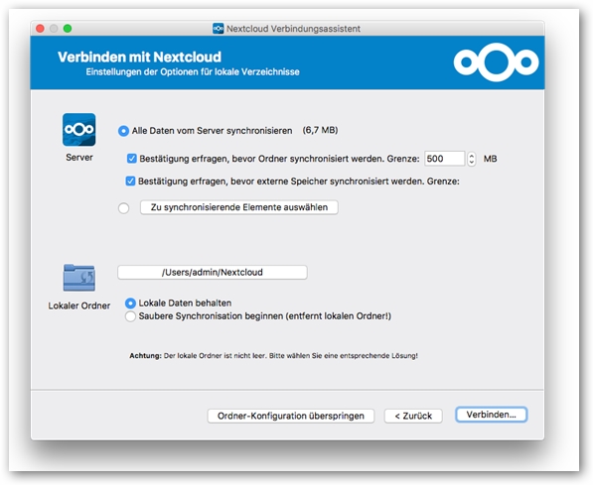Image resolution: width=593 pixels, height=485 pixels.
Task: Click the small Nextcloud icon in title bar
Action: click(218, 29)
